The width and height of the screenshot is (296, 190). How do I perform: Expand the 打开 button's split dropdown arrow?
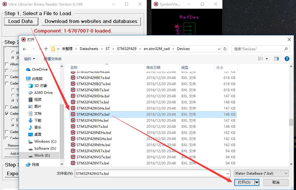257,182
